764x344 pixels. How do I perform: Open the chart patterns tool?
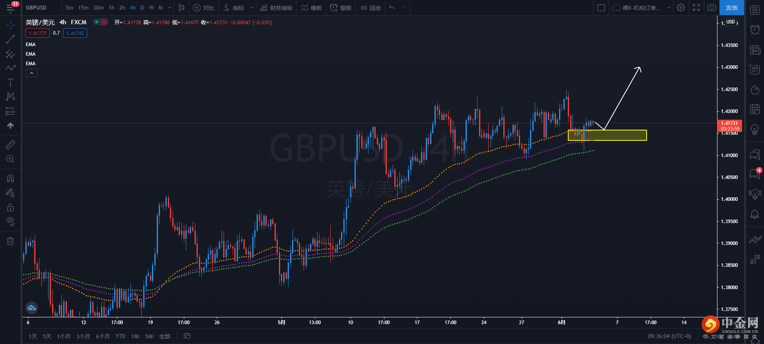coord(10,97)
